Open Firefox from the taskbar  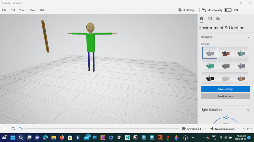[62, 138]
